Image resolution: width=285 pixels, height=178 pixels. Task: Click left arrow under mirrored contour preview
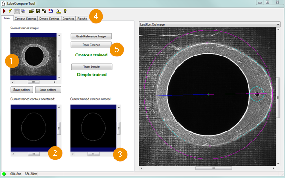pos(73,154)
